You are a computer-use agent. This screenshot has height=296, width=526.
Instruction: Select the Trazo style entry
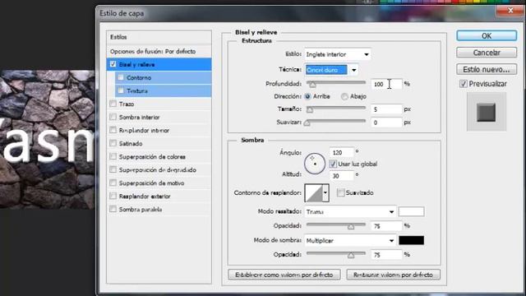[127, 104]
